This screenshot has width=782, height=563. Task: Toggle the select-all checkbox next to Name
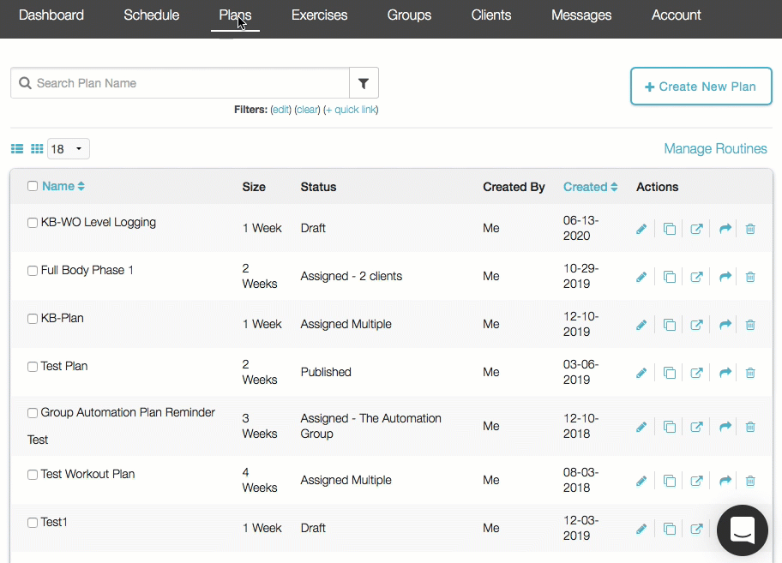pos(33,186)
